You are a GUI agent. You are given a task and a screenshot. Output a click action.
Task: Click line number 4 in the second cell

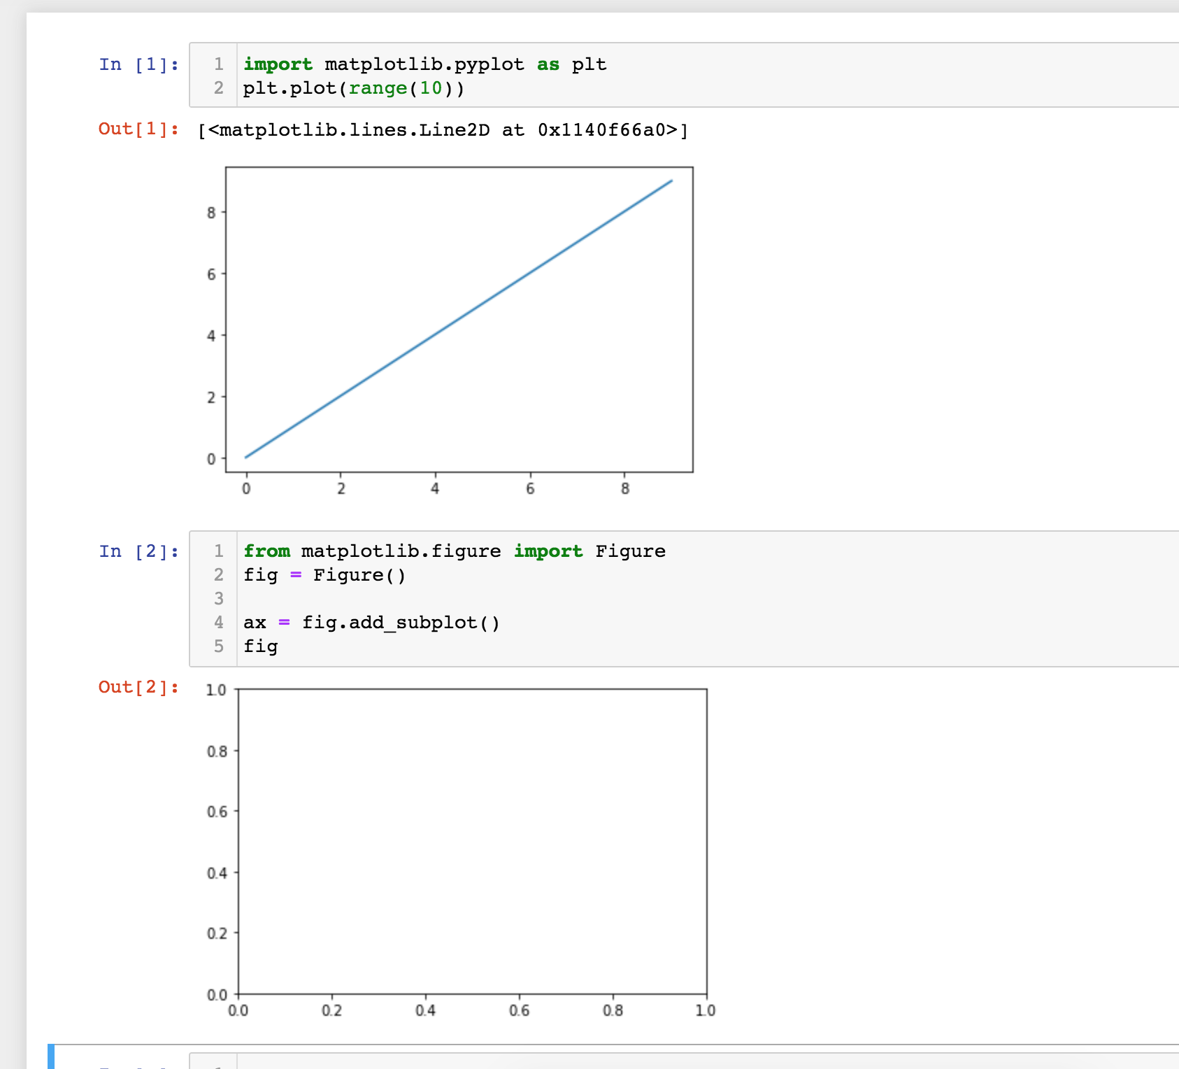(218, 622)
